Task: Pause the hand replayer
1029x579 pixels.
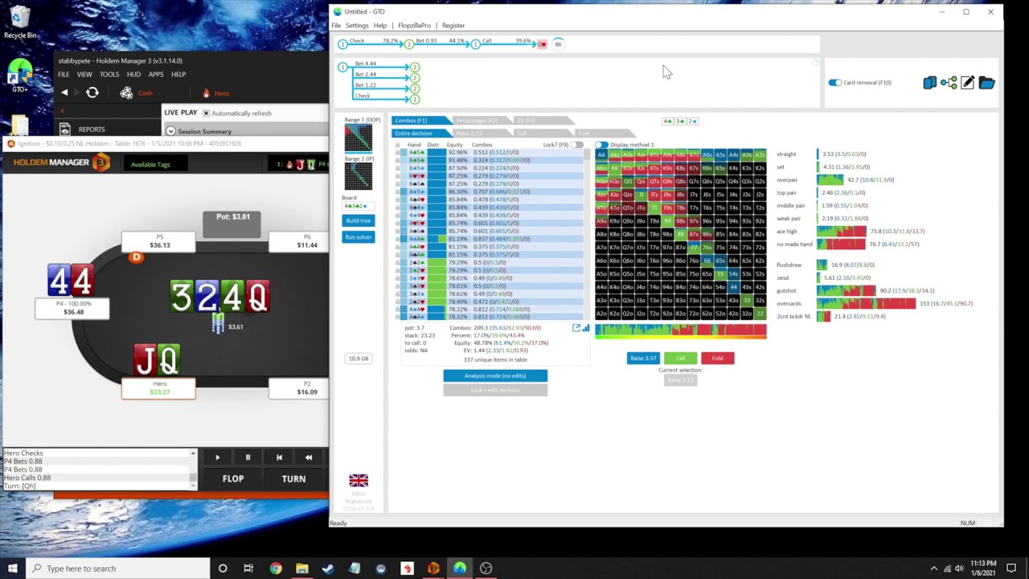Action: point(248,458)
